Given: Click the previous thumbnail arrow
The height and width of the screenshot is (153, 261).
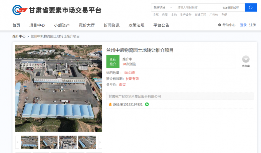Looking at the screenshot, I should point(17,142).
